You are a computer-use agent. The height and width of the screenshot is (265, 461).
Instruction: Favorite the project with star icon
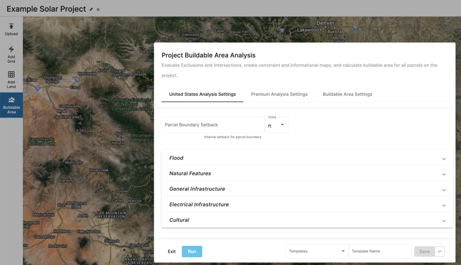pos(98,10)
